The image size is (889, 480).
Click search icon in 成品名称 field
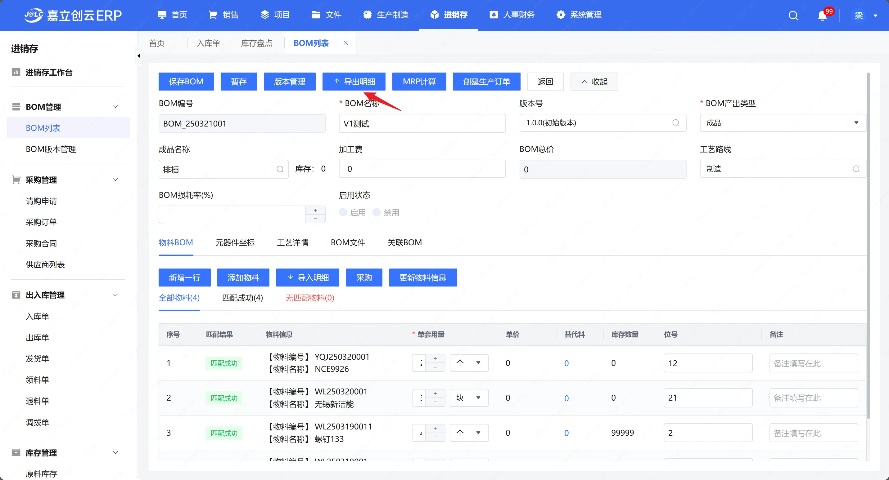click(280, 169)
